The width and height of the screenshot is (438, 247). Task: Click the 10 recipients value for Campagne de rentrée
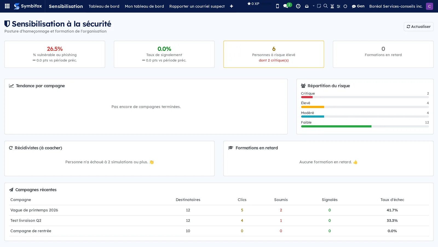pos(188,231)
